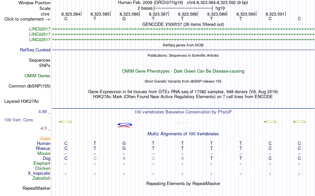
Task: Click the RepeatMasker track label
Action: coord(36,188)
